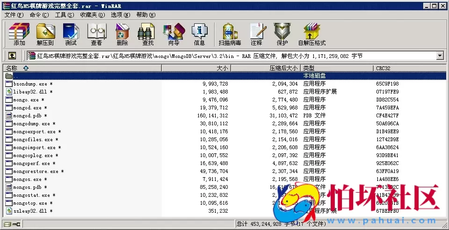Viewport: 449px width, 230px height.
Task: Click size value 160,141,312 of mongod.pdb
Action: pos(213,115)
